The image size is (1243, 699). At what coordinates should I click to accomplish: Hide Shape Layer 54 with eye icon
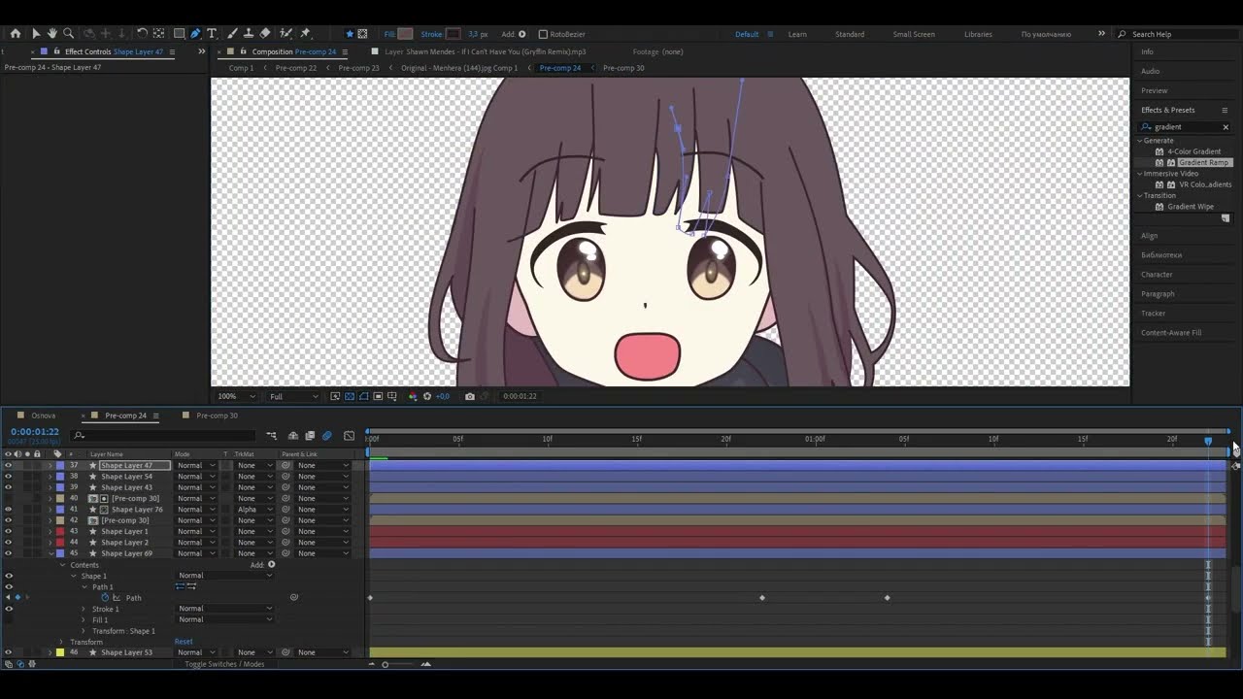click(9, 477)
